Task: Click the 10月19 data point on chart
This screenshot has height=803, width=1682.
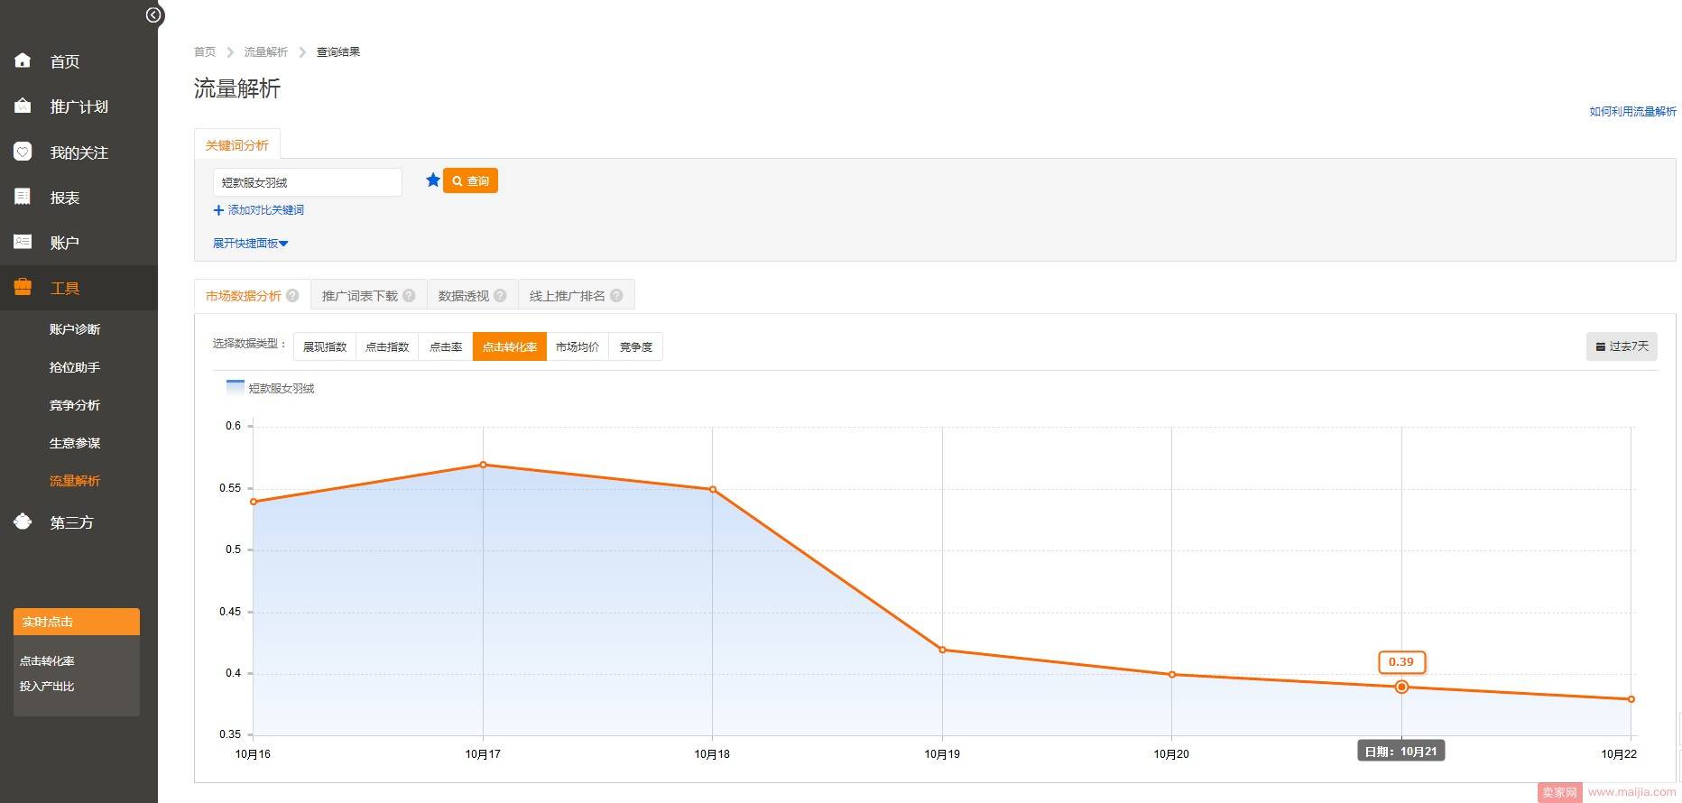Action: 943,650
